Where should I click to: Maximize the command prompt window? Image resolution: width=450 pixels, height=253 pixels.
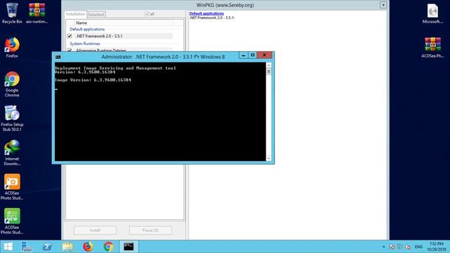click(252, 55)
